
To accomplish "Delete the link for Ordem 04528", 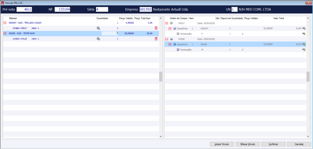I will coord(156,39).
